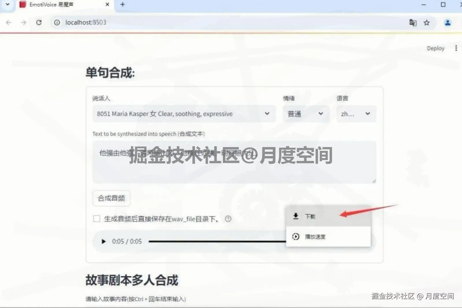Viewport: 462px width, 308px height.
Task: Play the synthesized audio
Action: [104, 241]
